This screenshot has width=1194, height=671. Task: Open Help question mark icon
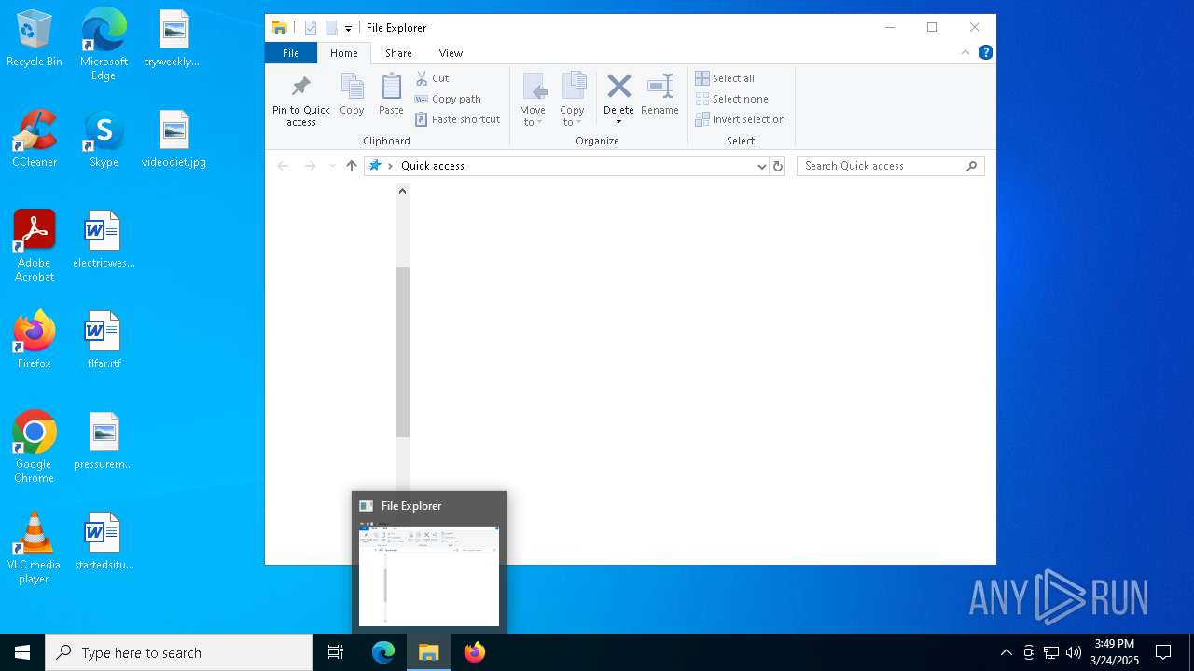pos(985,52)
